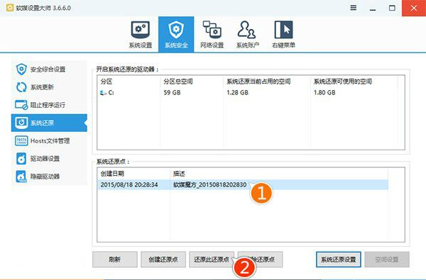Click the 驱动器设置 drive icon
Viewport: 426px width, 280px height.
tap(21, 159)
